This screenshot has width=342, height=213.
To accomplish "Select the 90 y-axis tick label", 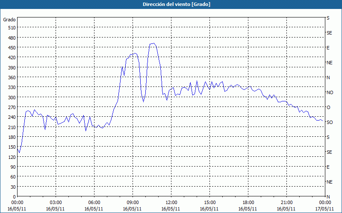I will [x=13, y=167].
